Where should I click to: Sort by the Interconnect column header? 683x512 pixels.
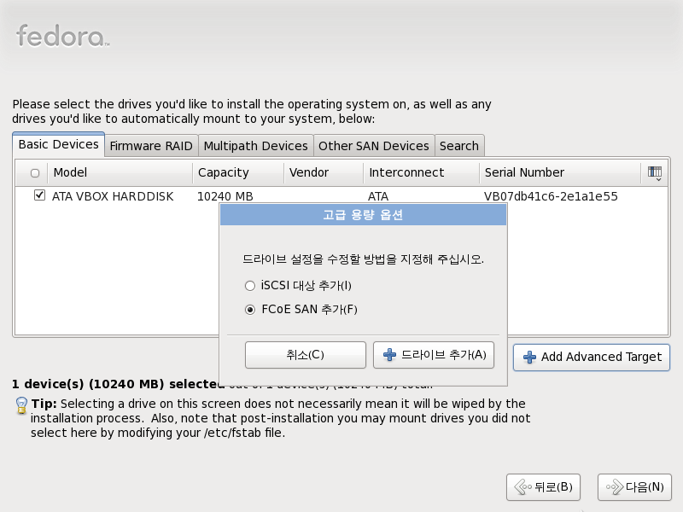421,173
